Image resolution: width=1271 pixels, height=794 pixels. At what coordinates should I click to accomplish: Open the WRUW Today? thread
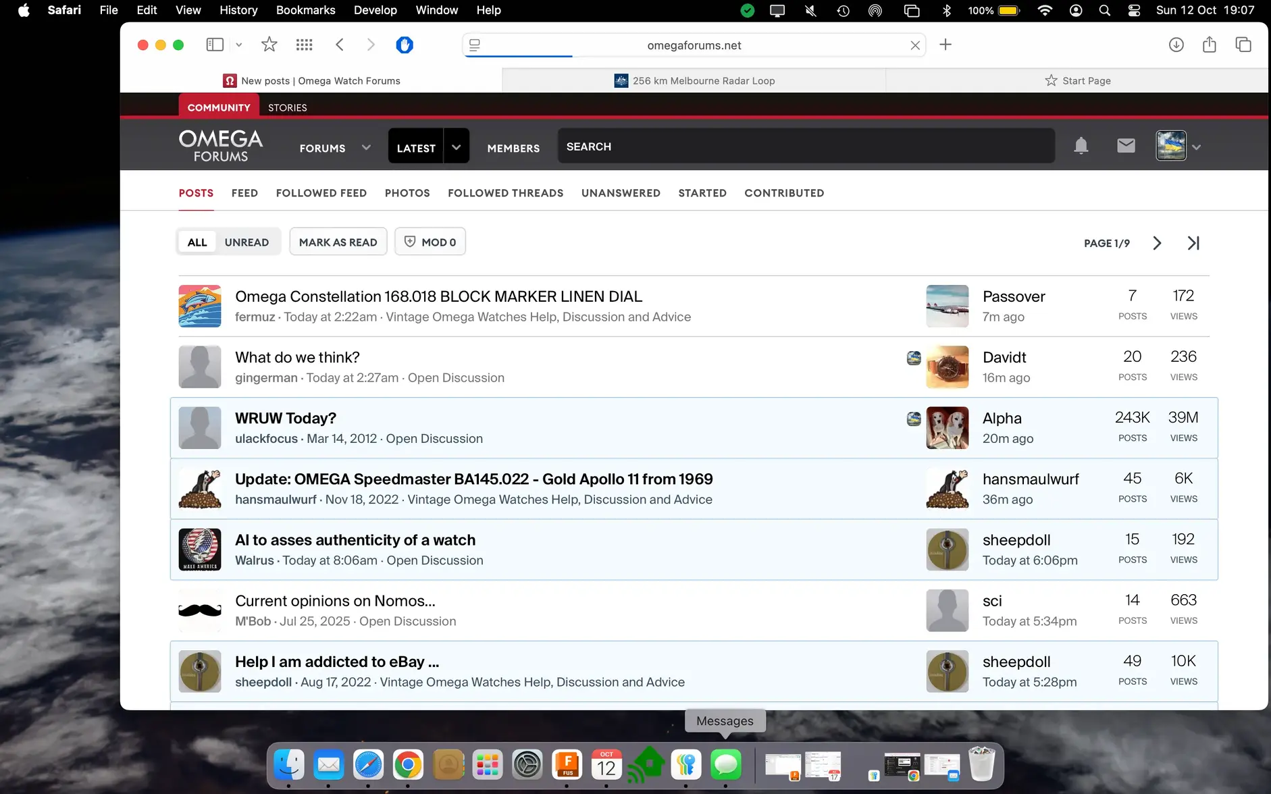(x=285, y=418)
